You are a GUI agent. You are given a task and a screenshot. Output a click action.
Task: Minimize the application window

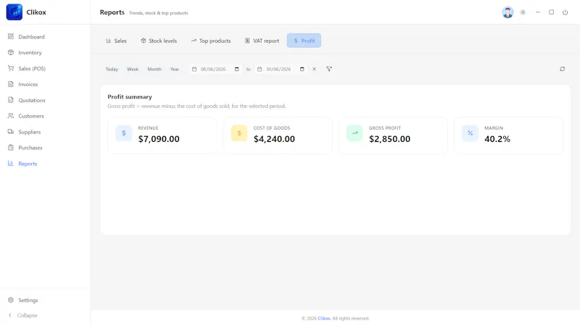pyautogui.click(x=538, y=12)
